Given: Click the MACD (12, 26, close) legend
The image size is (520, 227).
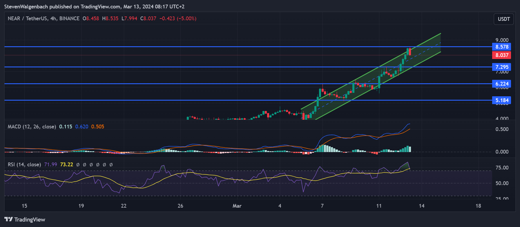Looking at the screenshot, I should 32,127.
